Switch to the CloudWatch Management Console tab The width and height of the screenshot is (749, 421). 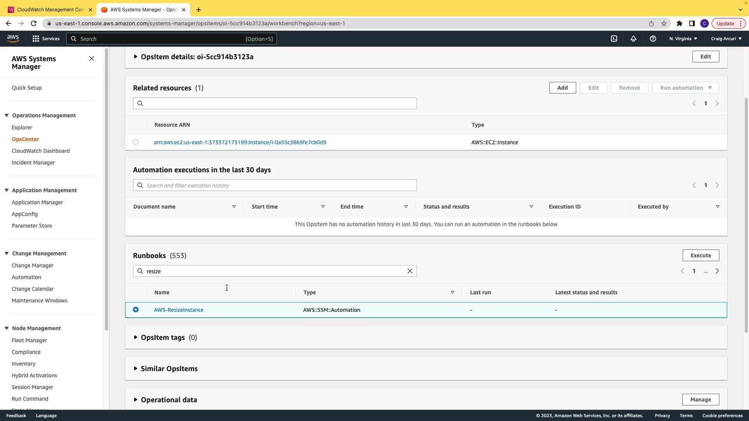pos(51,9)
